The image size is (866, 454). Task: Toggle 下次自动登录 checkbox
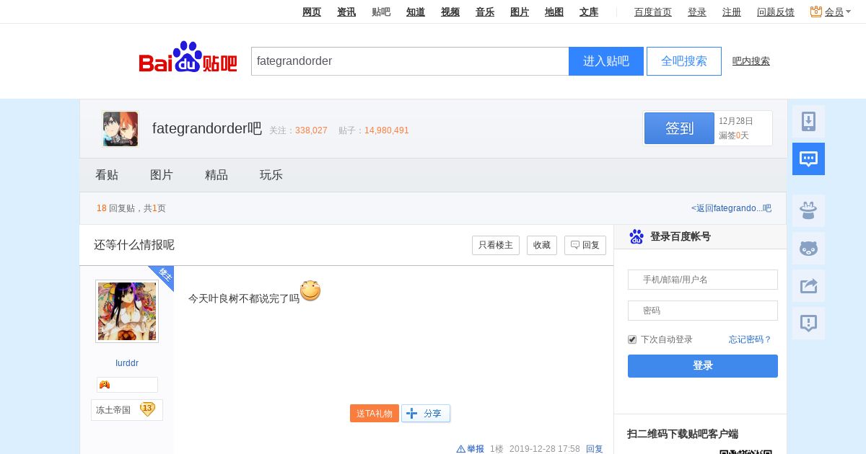(x=632, y=339)
